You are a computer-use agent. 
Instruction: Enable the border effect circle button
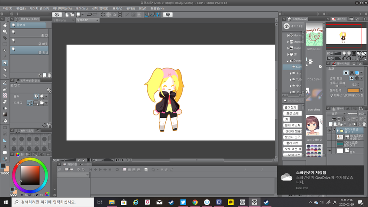(346, 73)
